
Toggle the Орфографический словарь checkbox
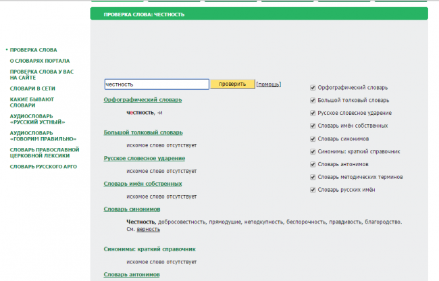(x=312, y=87)
